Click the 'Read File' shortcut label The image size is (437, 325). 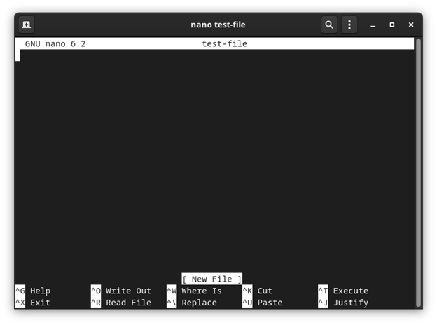click(128, 303)
